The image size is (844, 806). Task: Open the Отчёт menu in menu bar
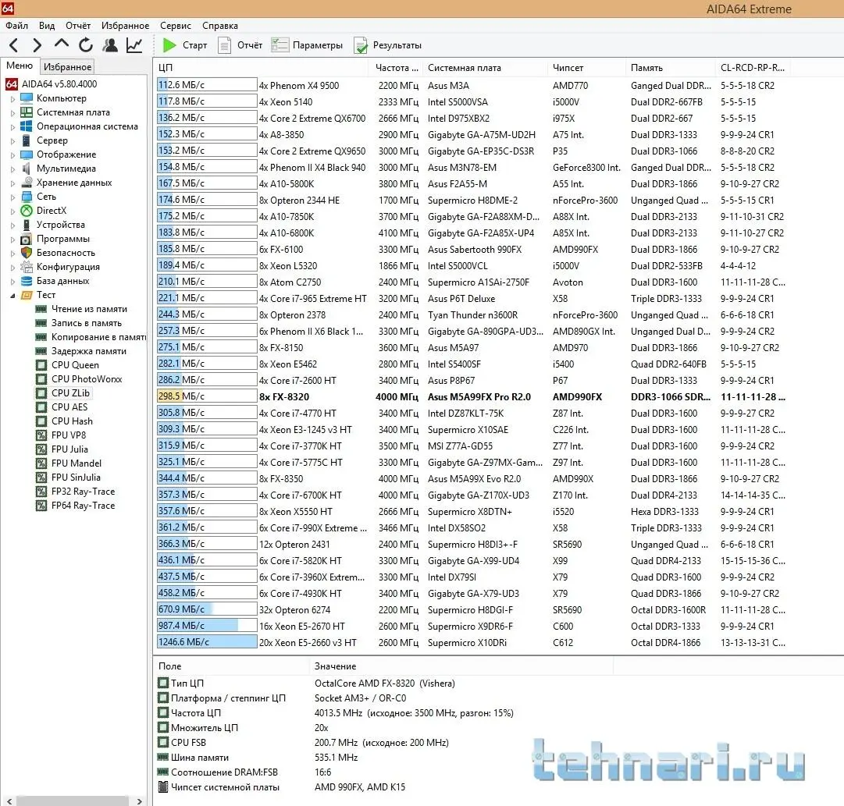click(x=78, y=25)
